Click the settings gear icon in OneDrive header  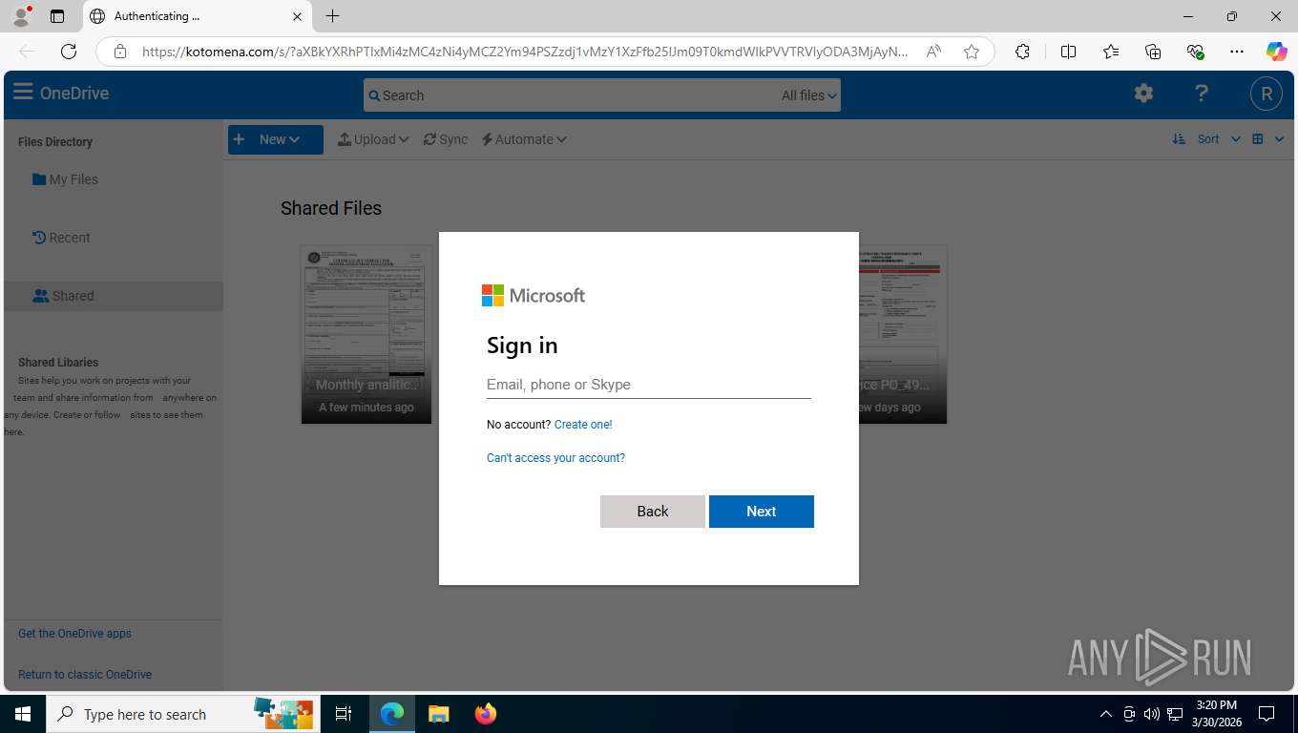coord(1143,93)
